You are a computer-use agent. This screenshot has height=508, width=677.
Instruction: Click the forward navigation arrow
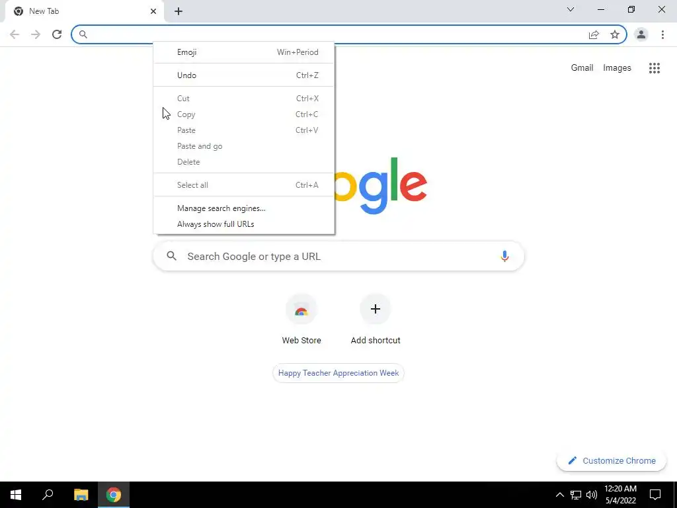click(x=36, y=34)
